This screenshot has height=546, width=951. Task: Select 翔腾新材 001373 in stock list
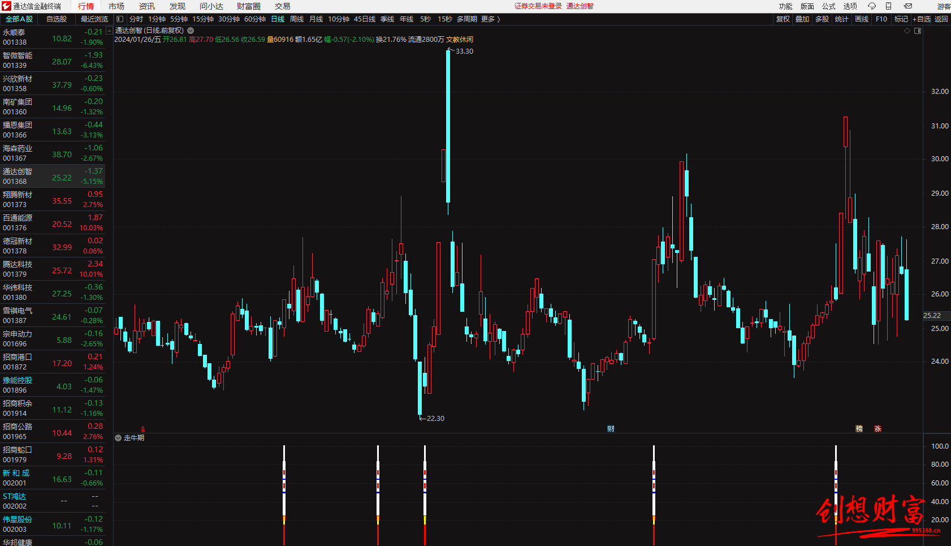(53, 200)
